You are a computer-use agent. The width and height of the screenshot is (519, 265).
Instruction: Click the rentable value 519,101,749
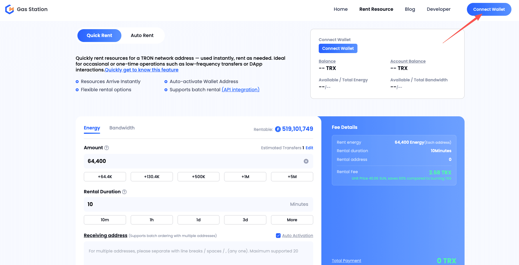[x=297, y=129]
